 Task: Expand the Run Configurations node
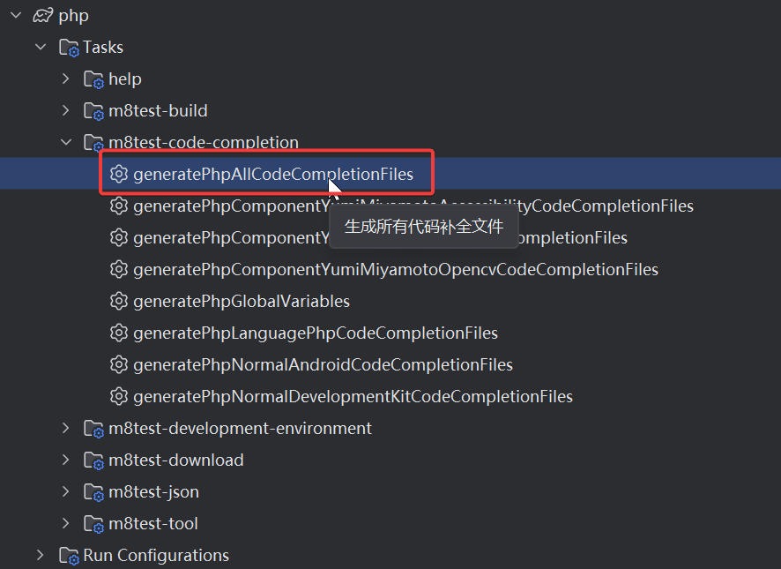pos(41,555)
